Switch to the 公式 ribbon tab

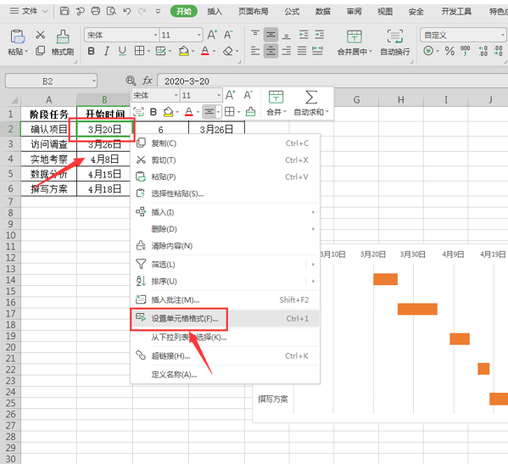[x=292, y=12]
